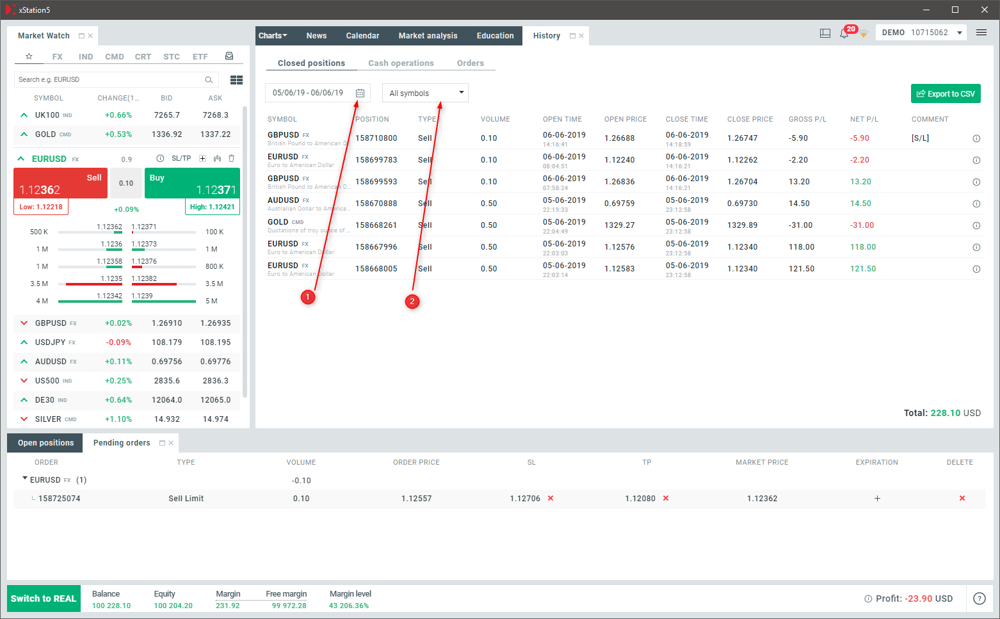1000x619 pixels.
Task: Open the Charts dropdown menu
Action: point(273,36)
